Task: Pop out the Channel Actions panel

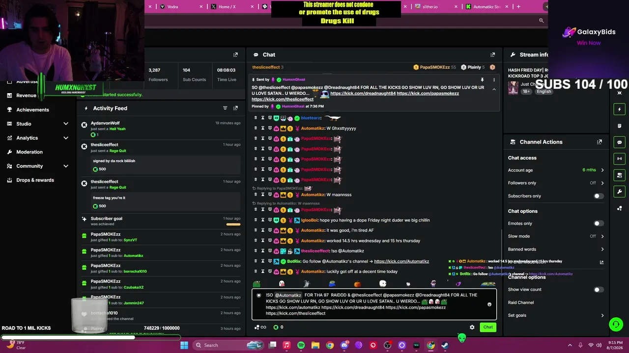Action: point(600,142)
